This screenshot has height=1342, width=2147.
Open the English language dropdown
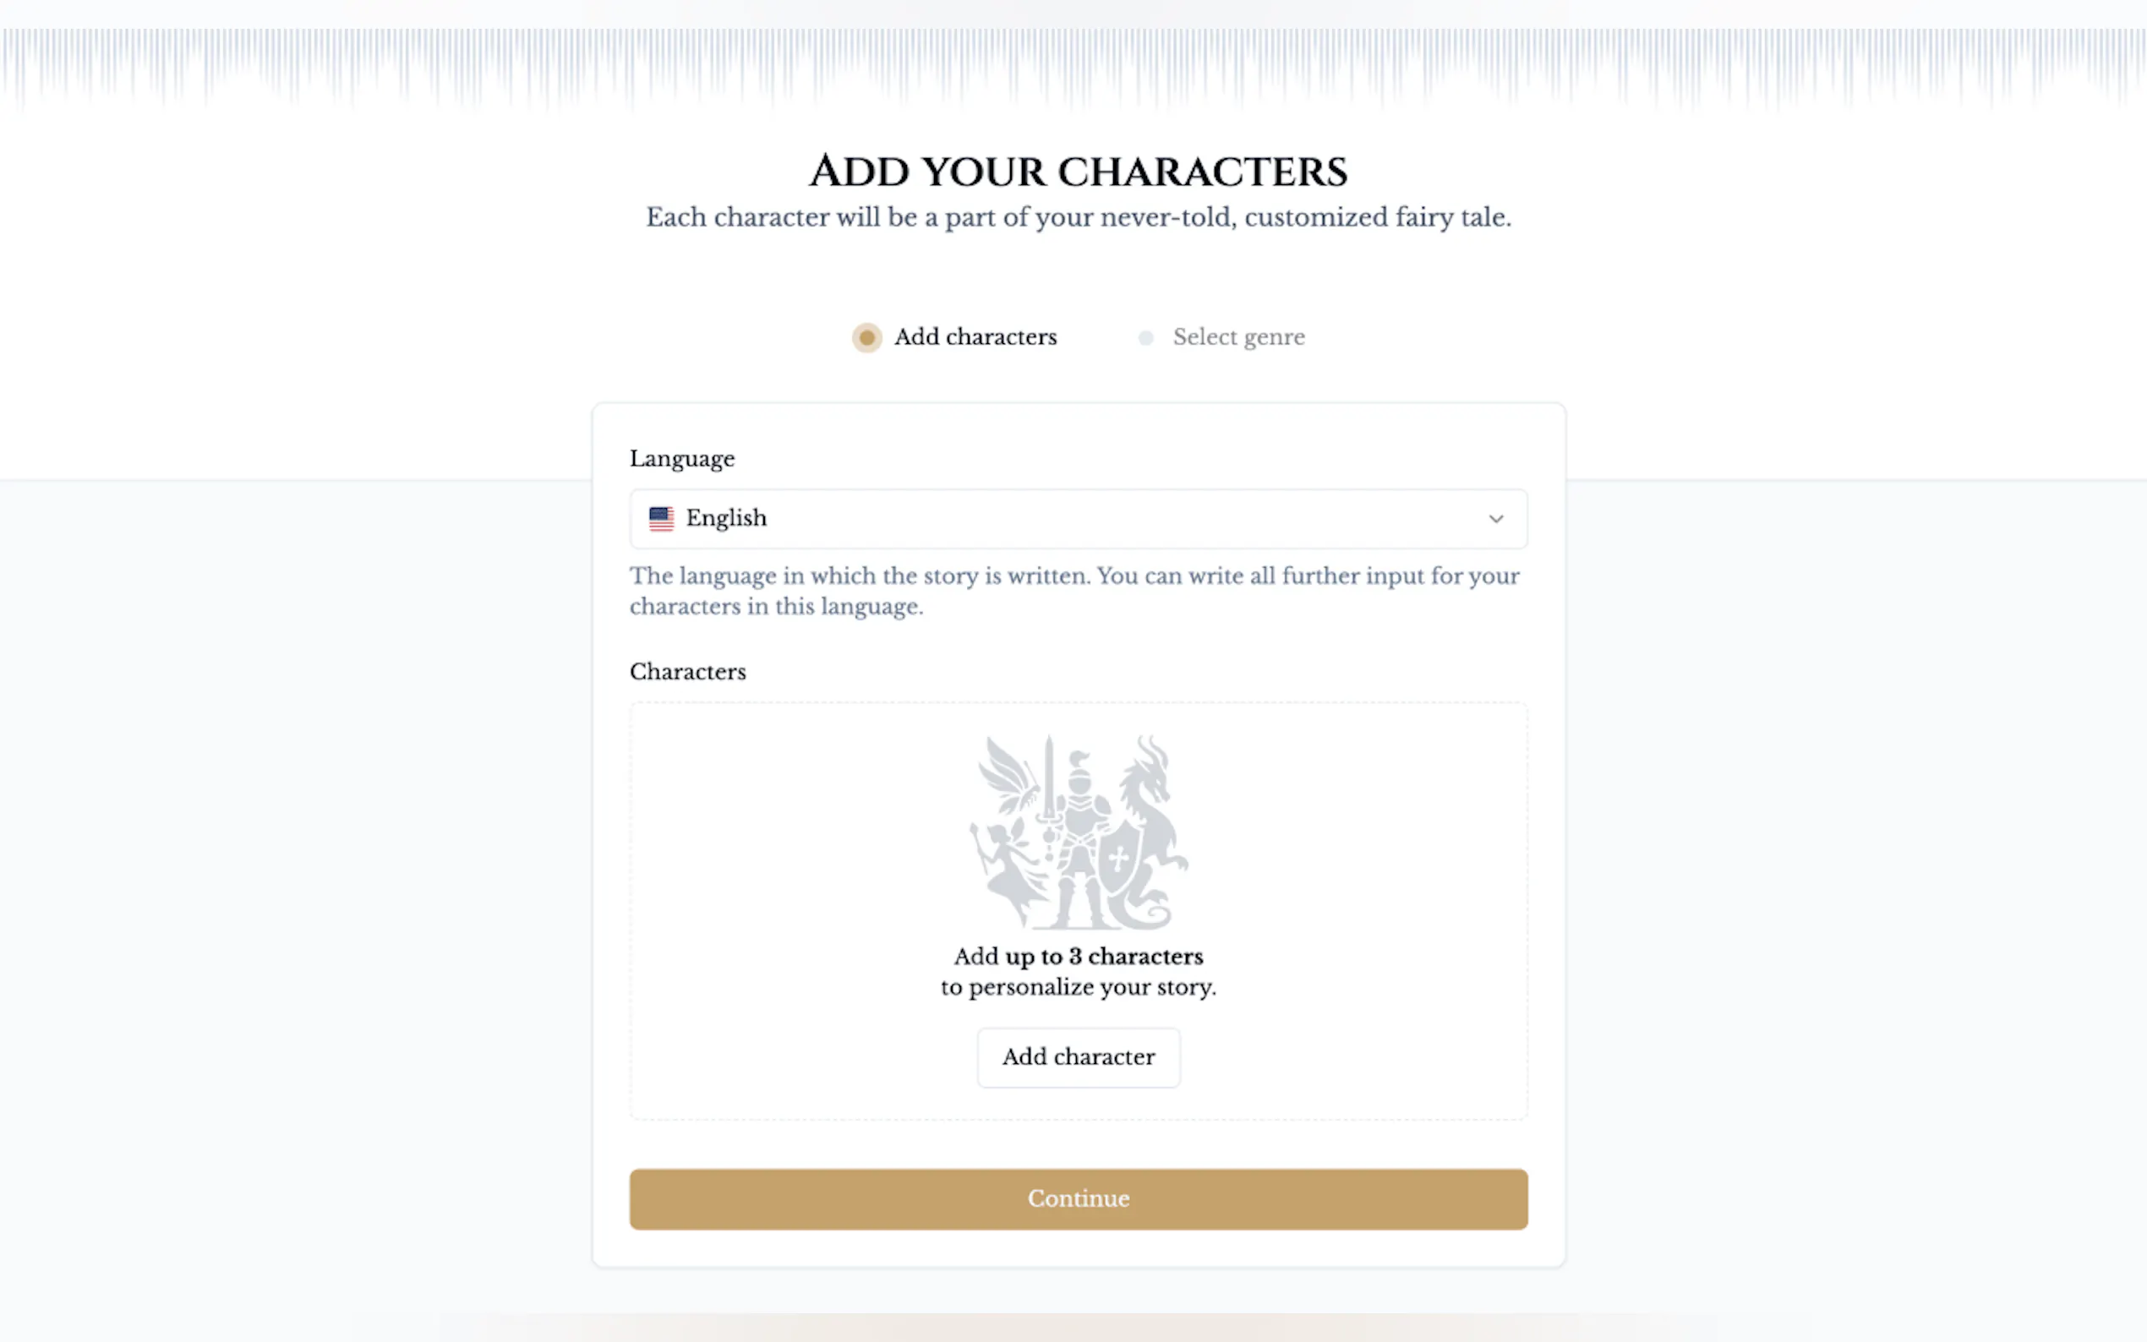click(x=1078, y=519)
